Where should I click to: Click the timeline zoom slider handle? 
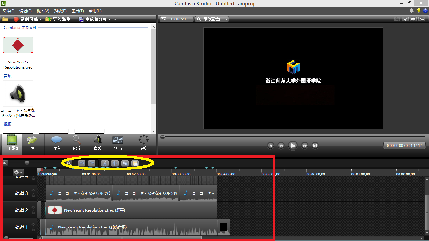(x=27, y=163)
